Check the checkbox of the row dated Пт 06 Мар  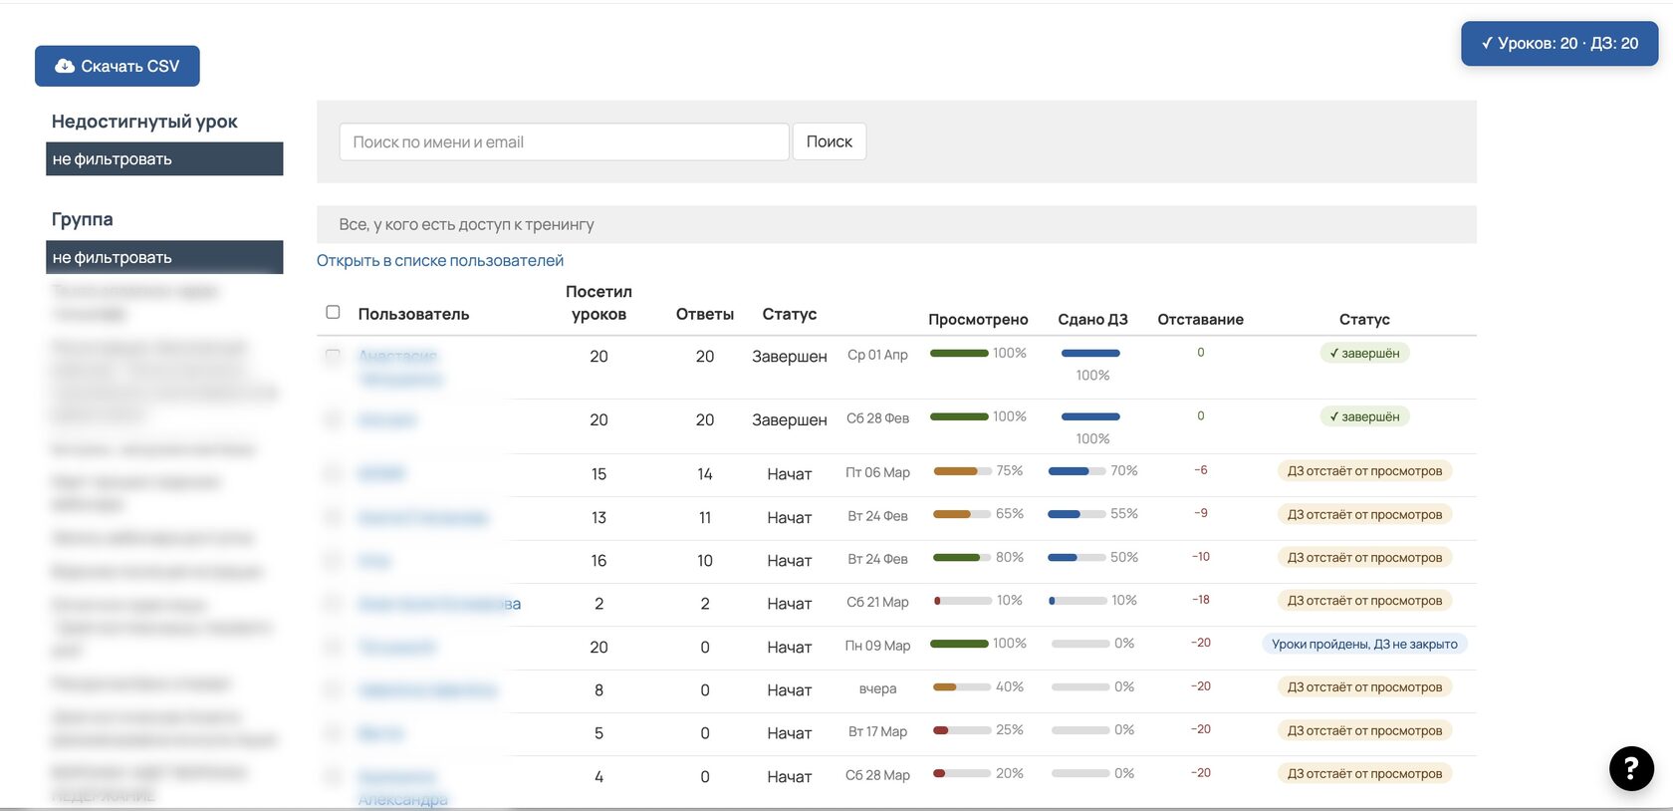pos(333,472)
